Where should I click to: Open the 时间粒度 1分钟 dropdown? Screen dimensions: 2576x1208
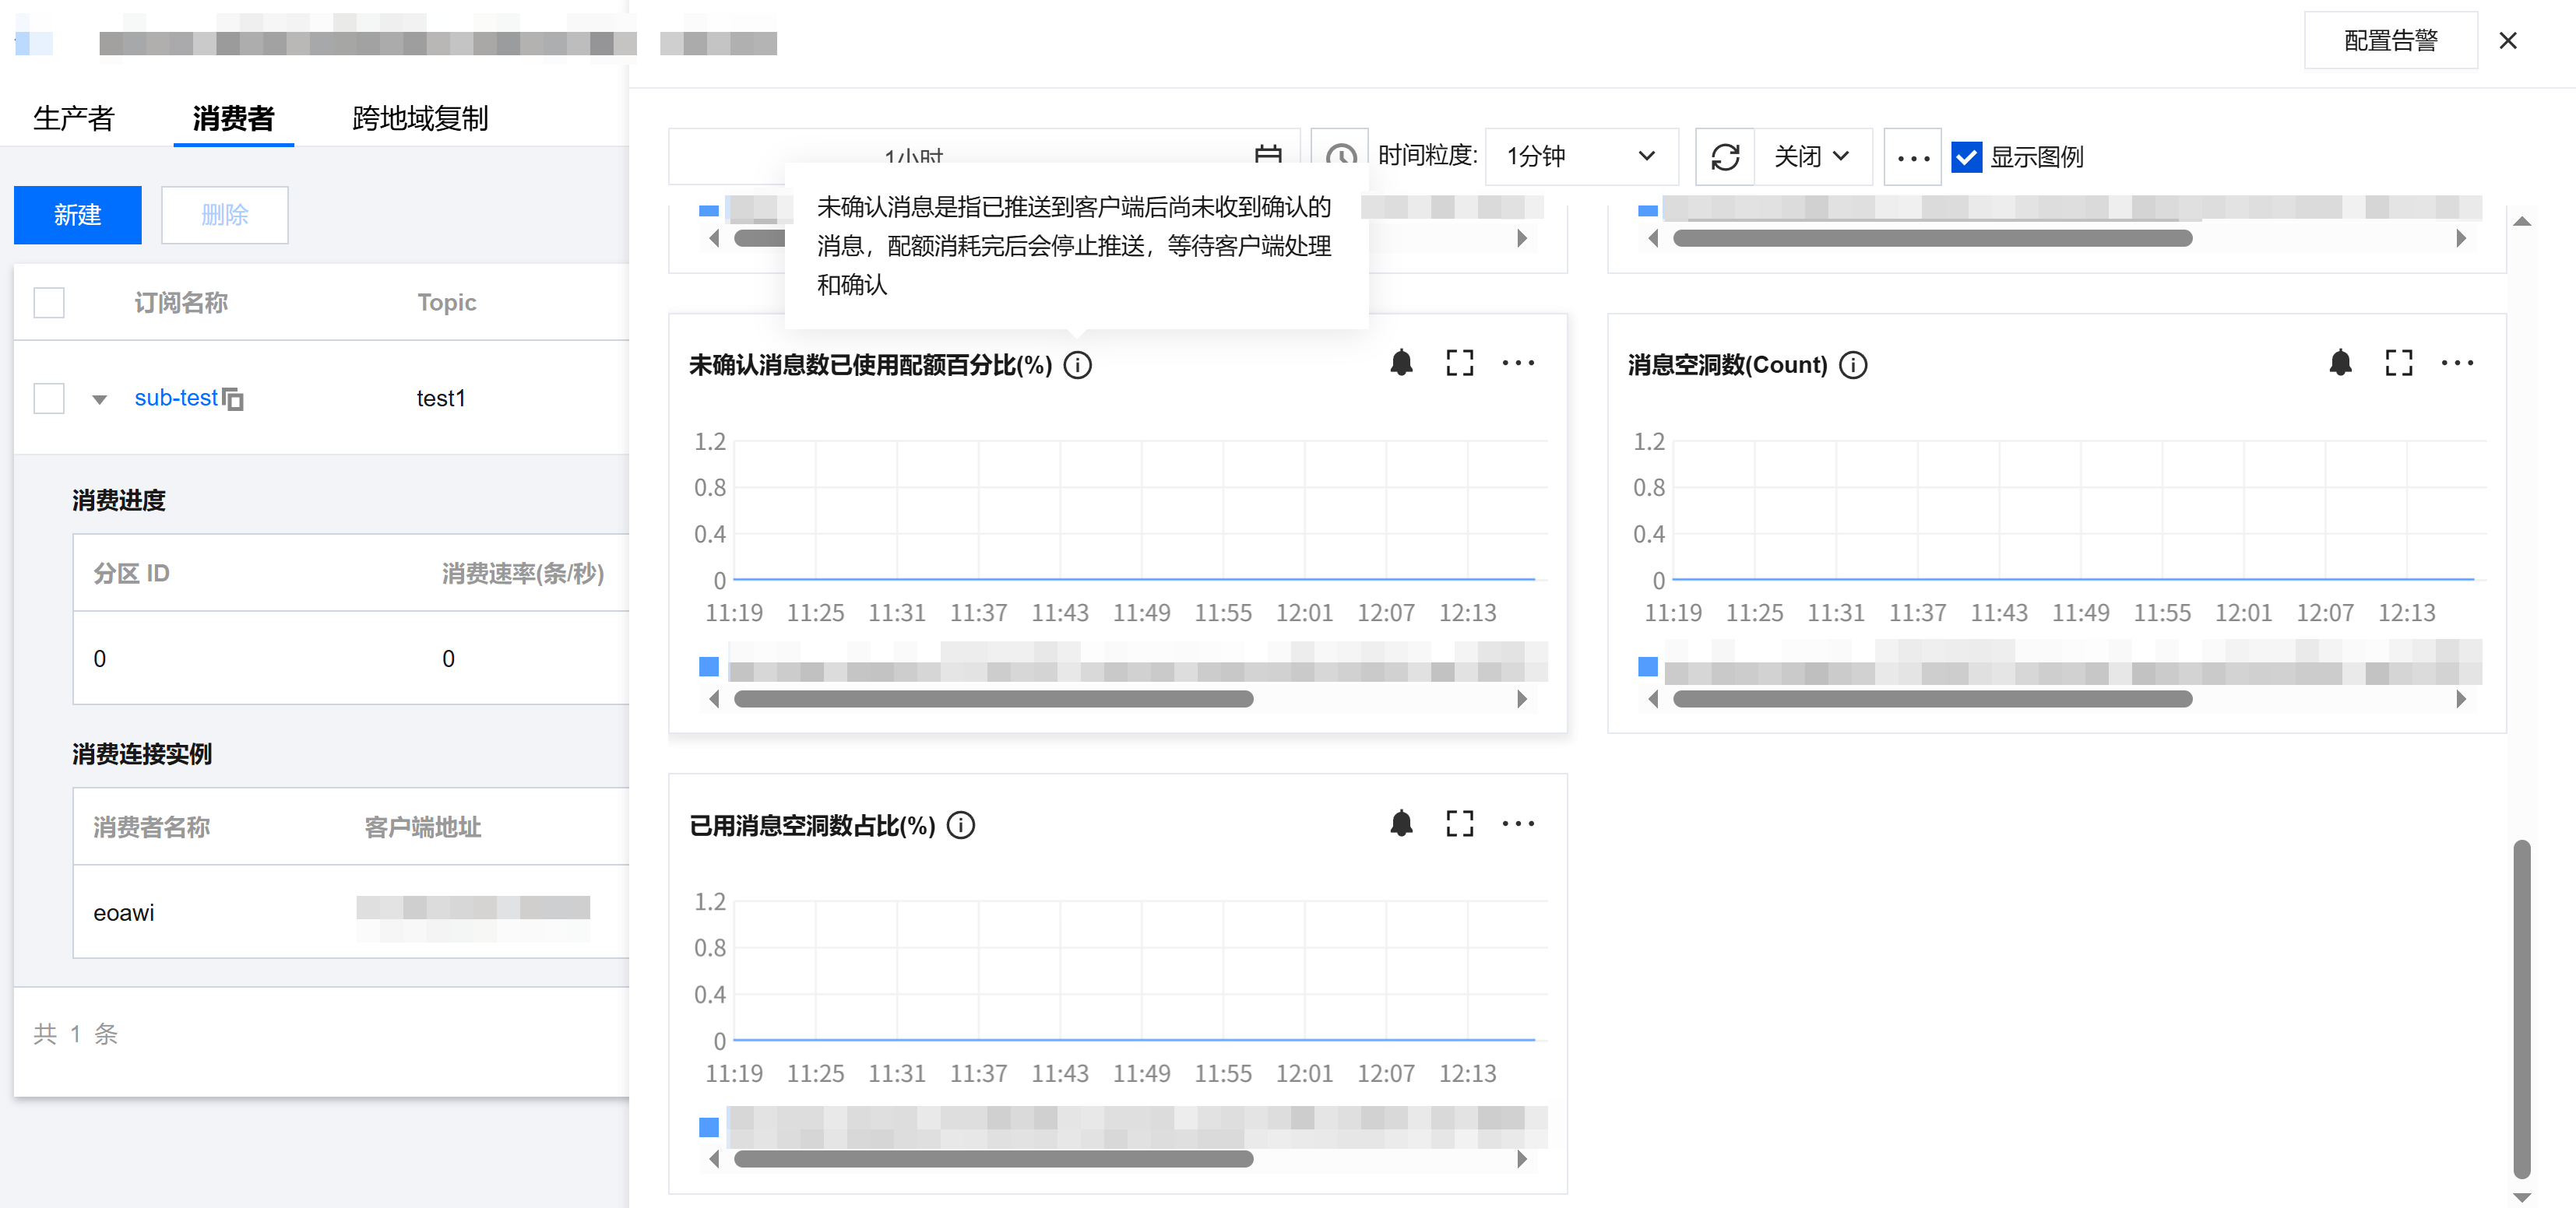pyautogui.click(x=1580, y=157)
